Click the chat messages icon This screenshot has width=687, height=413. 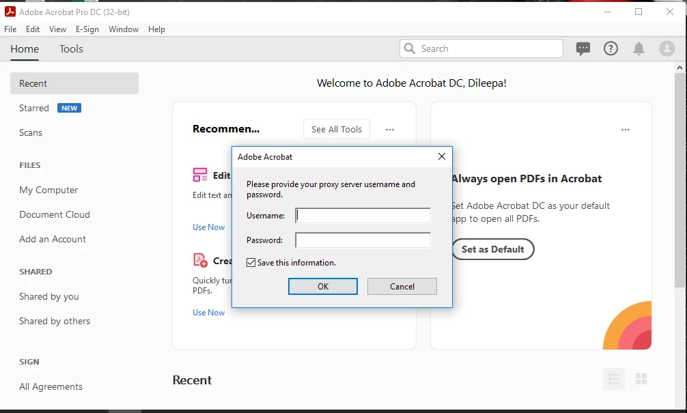pyautogui.click(x=583, y=48)
